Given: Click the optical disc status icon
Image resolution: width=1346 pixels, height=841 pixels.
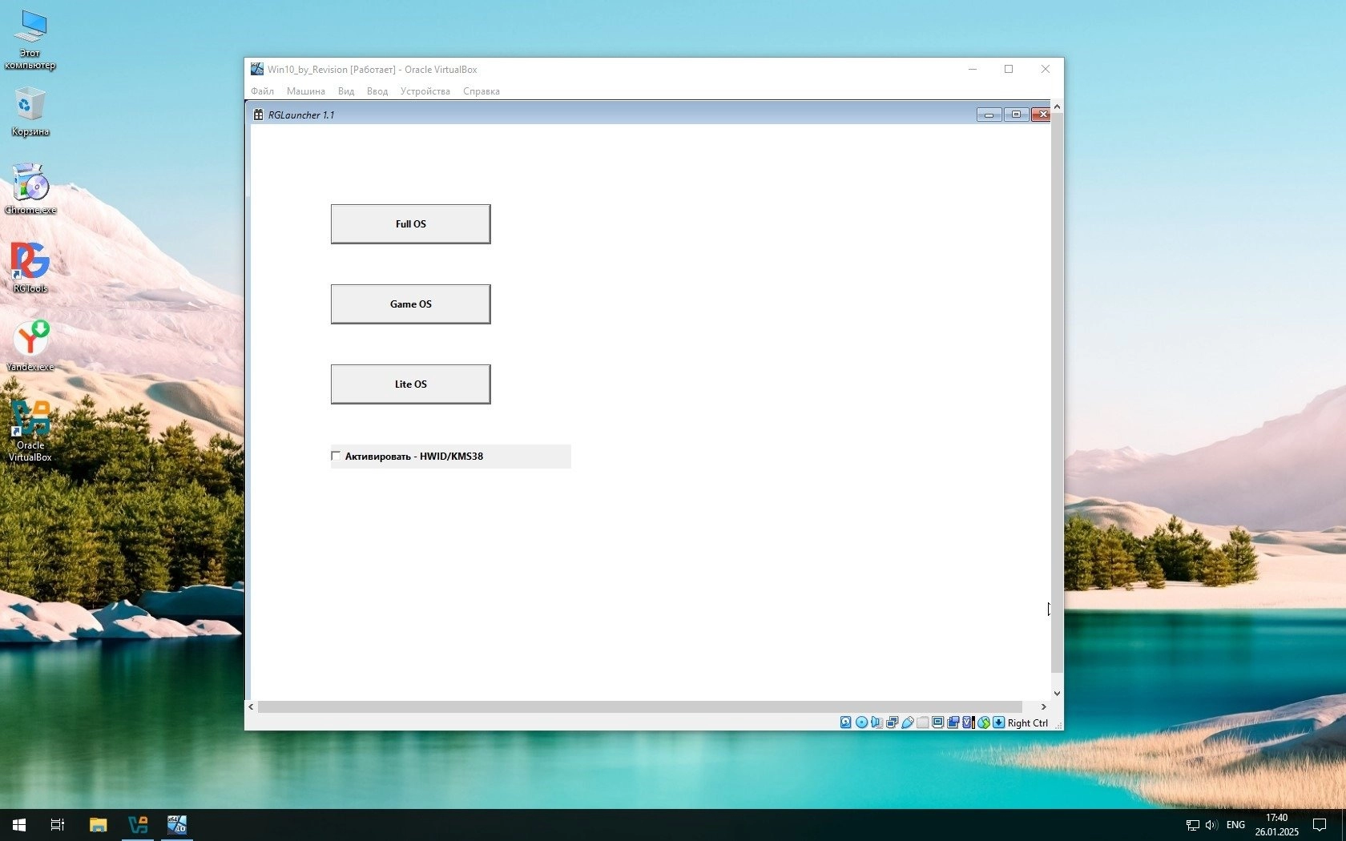Looking at the screenshot, I should click(x=861, y=722).
